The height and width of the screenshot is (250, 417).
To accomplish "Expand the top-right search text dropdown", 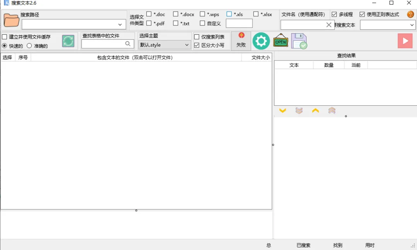I will (x=413, y=24).
